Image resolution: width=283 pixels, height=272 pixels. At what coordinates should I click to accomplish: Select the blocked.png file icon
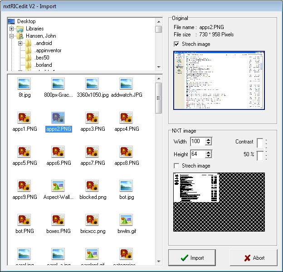(x=92, y=186)
